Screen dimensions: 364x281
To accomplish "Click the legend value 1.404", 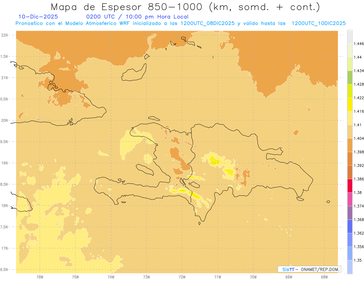I will coord(359,138).
